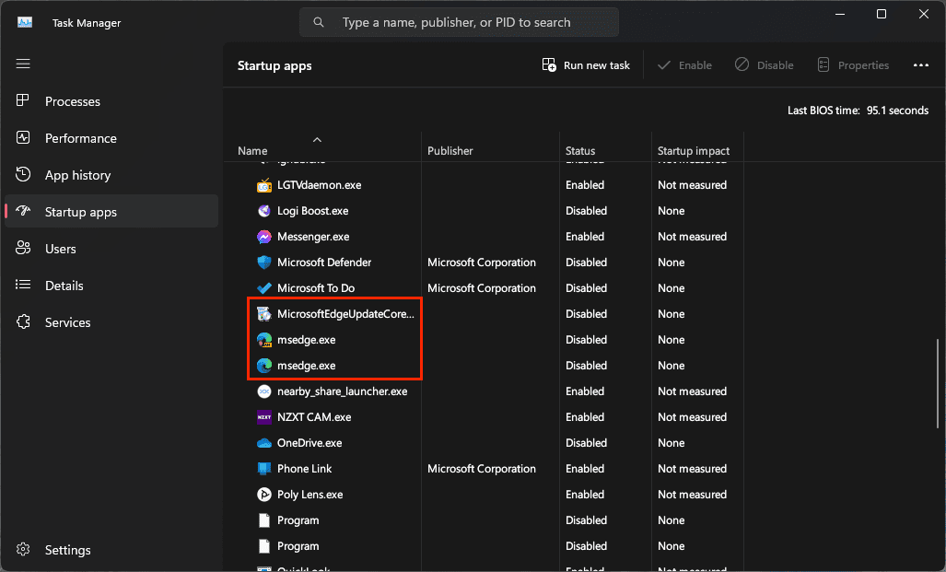The height and width of the screenshot is (572, 946).
Task: Focus the name, publisher, or PID search box
Action: pyautogui.click(x=459, y=22)
